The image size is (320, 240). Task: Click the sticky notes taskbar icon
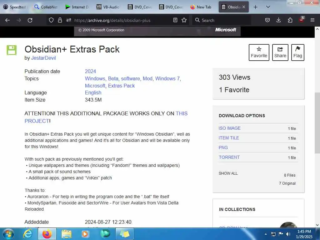point(125,234)
